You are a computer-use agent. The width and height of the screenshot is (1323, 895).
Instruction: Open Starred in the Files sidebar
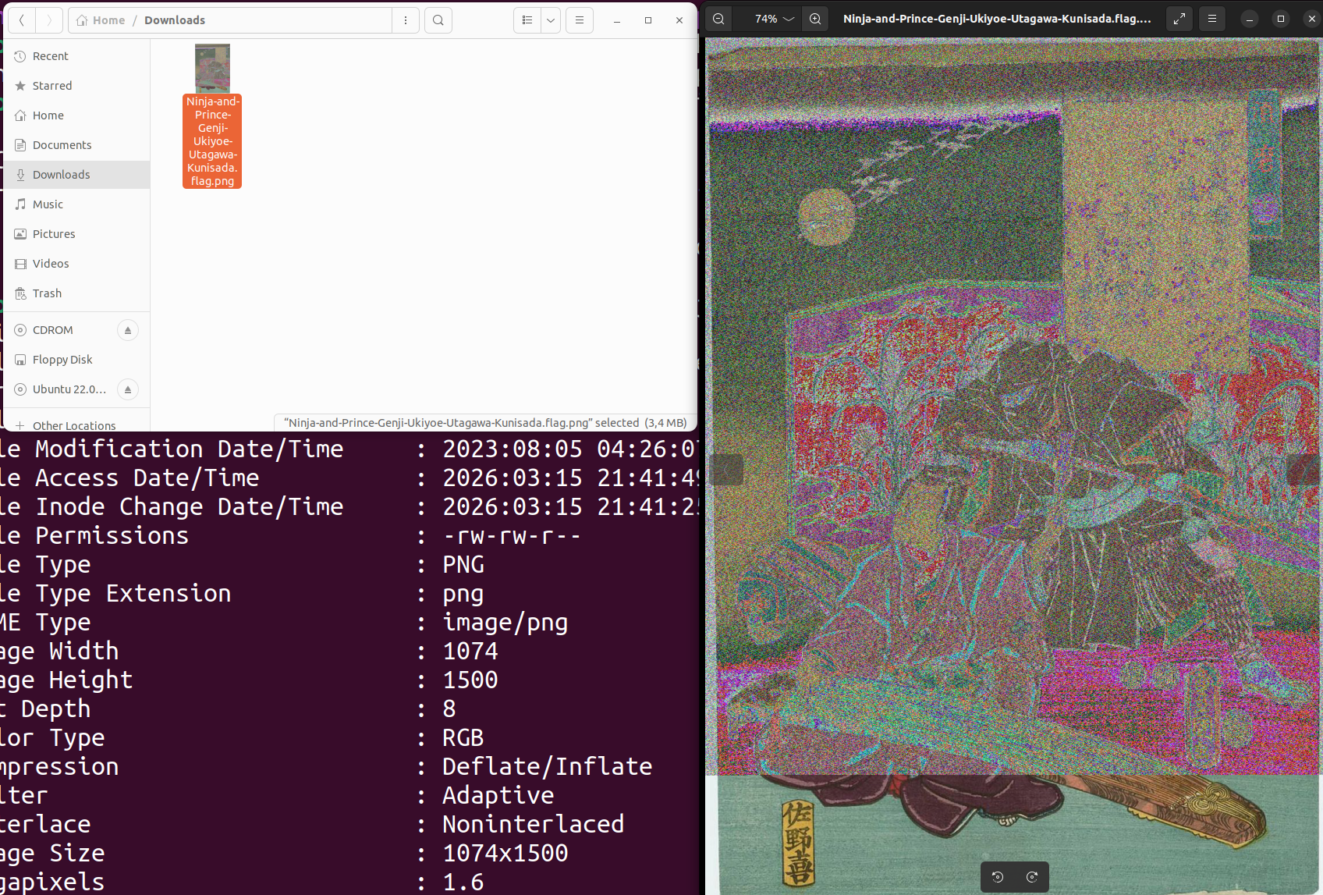coord(76,86)
